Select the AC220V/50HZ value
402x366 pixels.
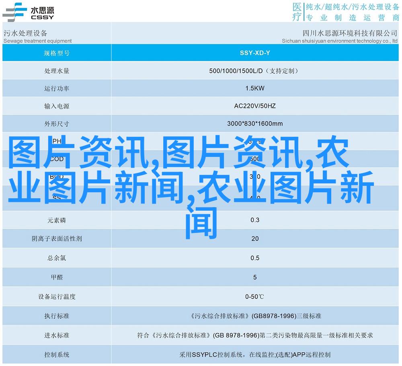pos(255,106)
